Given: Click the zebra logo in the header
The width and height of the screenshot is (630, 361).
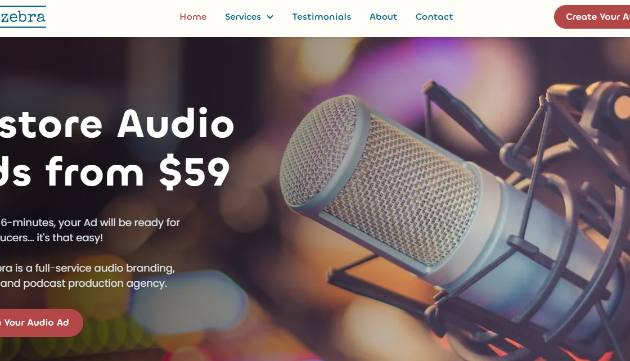Looking at the screenshot, I should [x=22, y=17].
